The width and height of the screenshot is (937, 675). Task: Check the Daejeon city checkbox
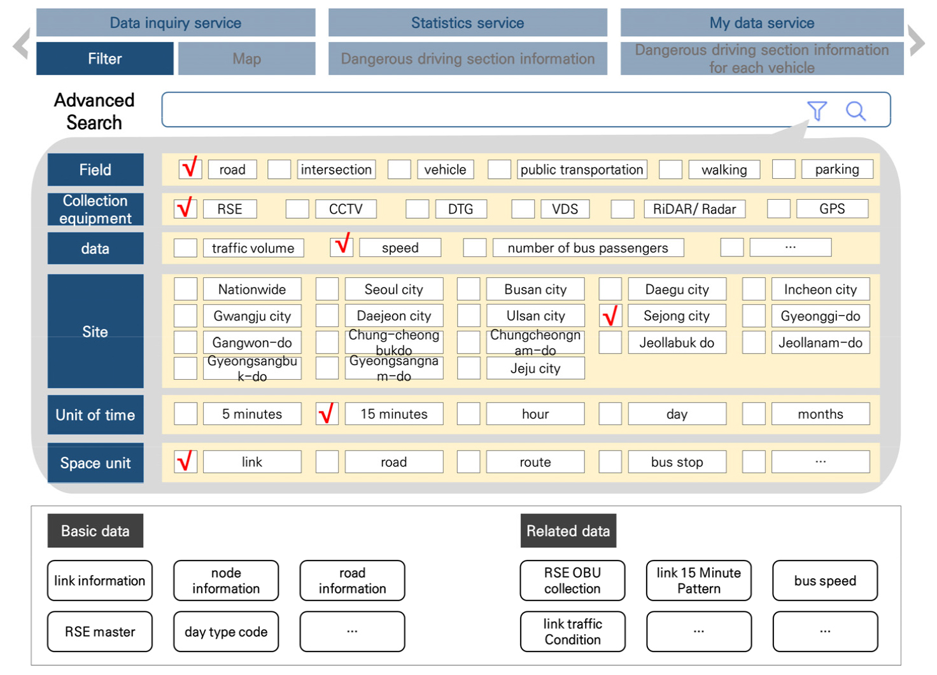[327, 316]
